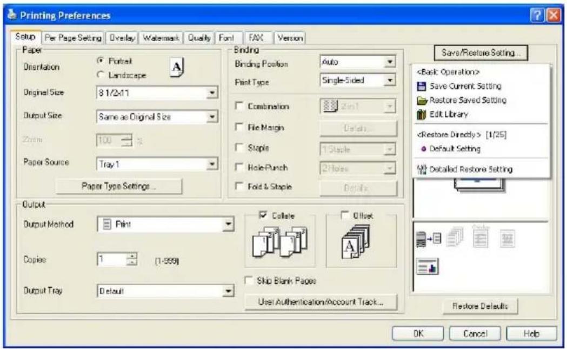Click the Save/Restore Setting button
The width and height of the screenshot is (567, 349).
(481, 53)
